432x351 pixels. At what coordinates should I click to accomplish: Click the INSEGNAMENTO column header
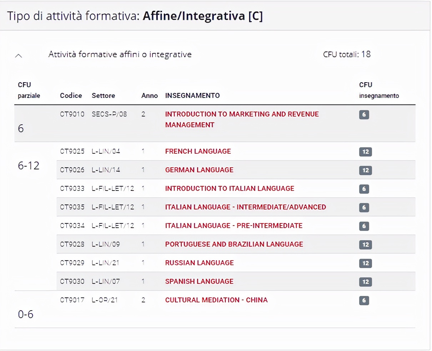tap(192, 96)
